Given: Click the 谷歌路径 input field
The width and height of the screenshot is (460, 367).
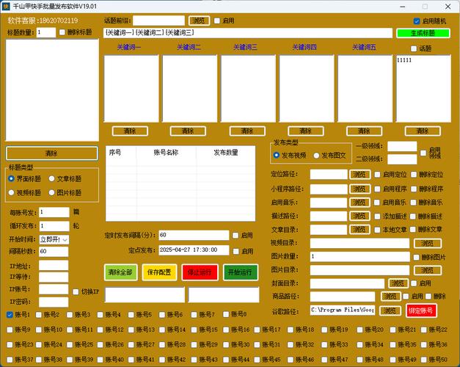Looking at the screenshot, I should 342,310.
